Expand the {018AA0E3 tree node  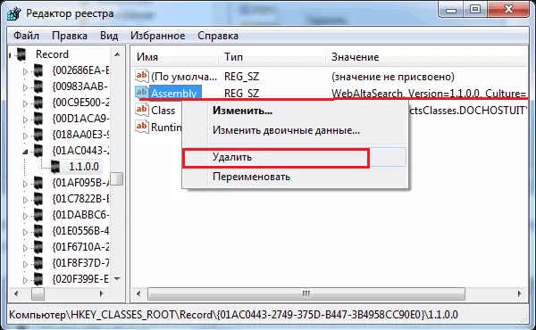point(25,136)
